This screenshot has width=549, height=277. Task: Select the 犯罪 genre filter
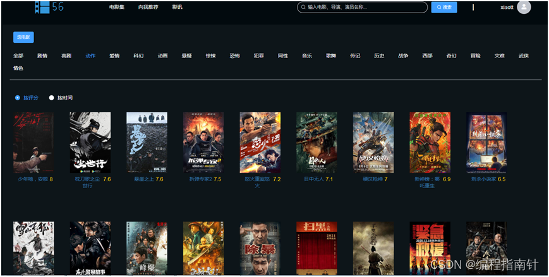(x=259, y=56)
